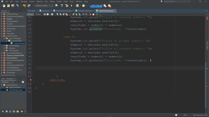Click the red record macro icon in the editor toolbar
The height and width of the screenshot is (117, 209).
[x=90, y=14]
